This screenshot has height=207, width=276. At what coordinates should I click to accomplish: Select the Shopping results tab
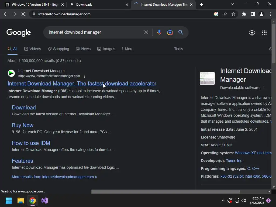point(58,49)
